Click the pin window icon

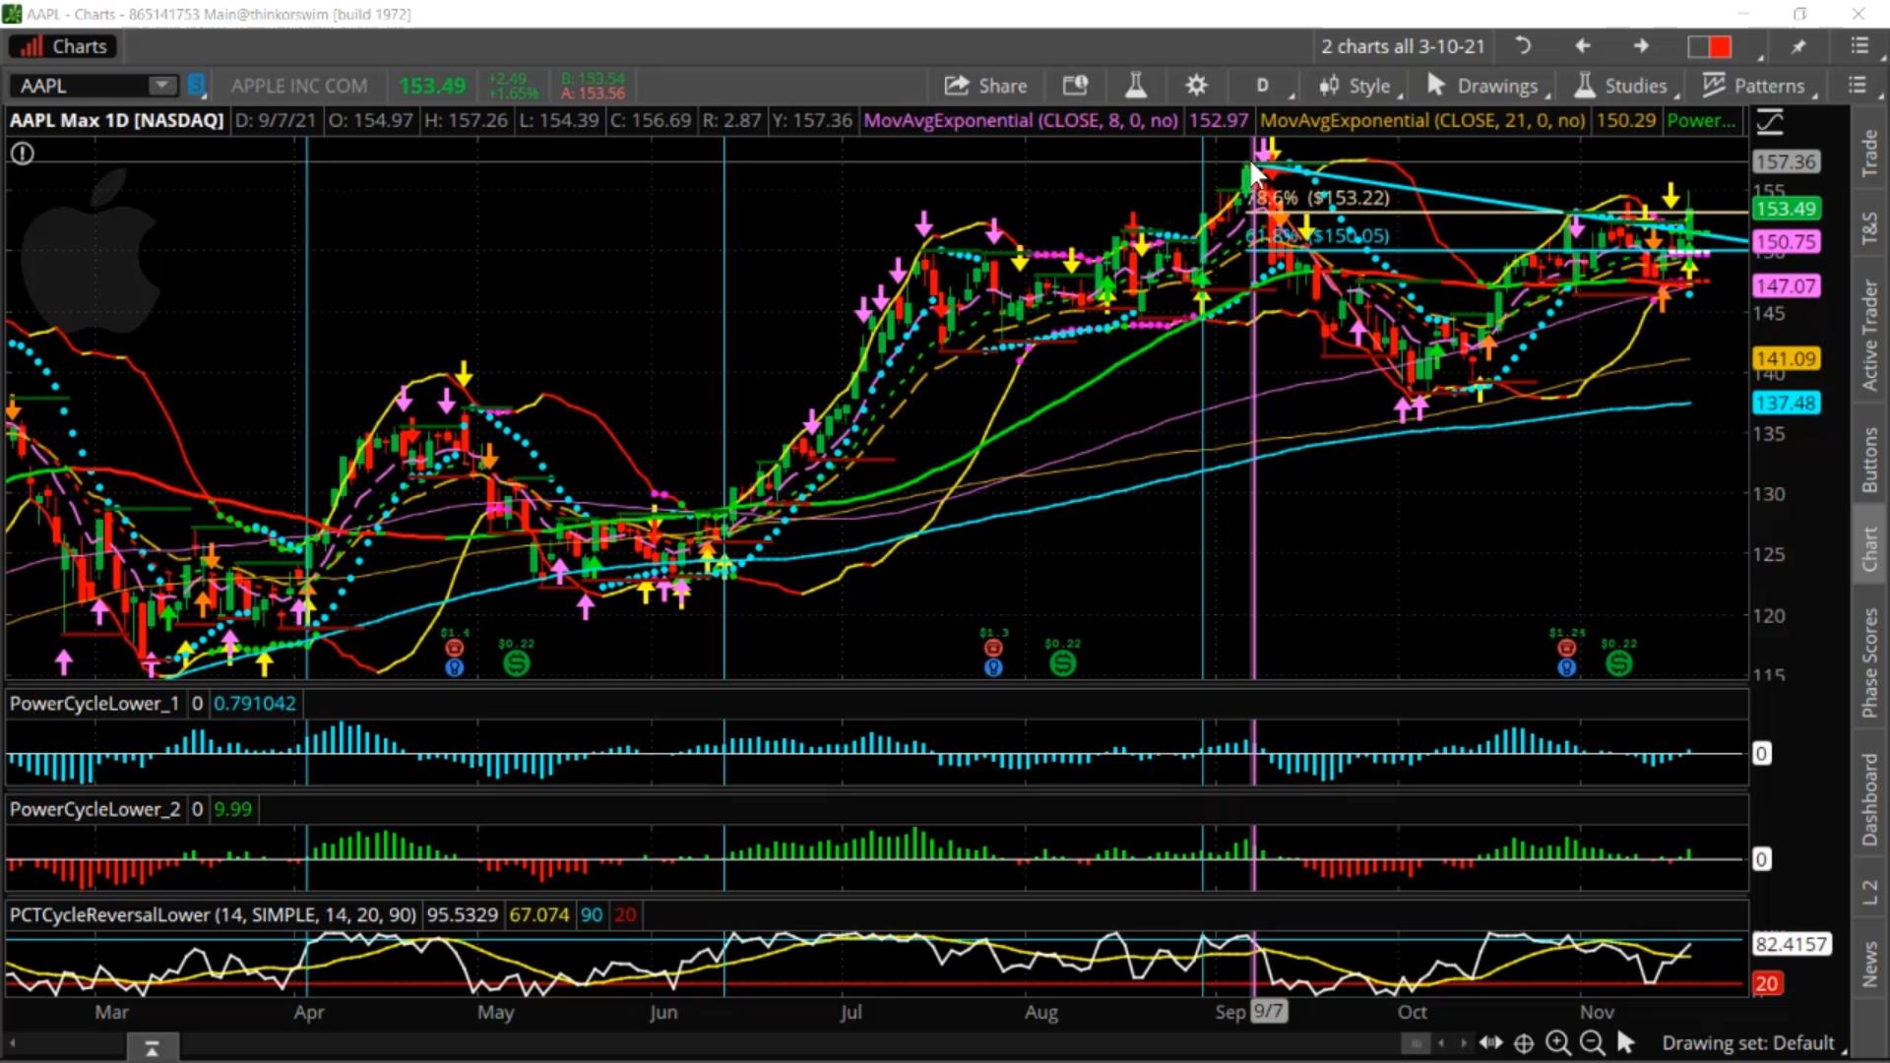click(1798, 46)
